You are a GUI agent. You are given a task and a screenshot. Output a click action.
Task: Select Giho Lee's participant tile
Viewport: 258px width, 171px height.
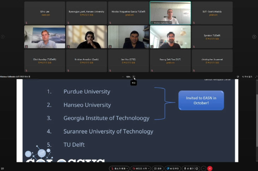coord(45,13)
